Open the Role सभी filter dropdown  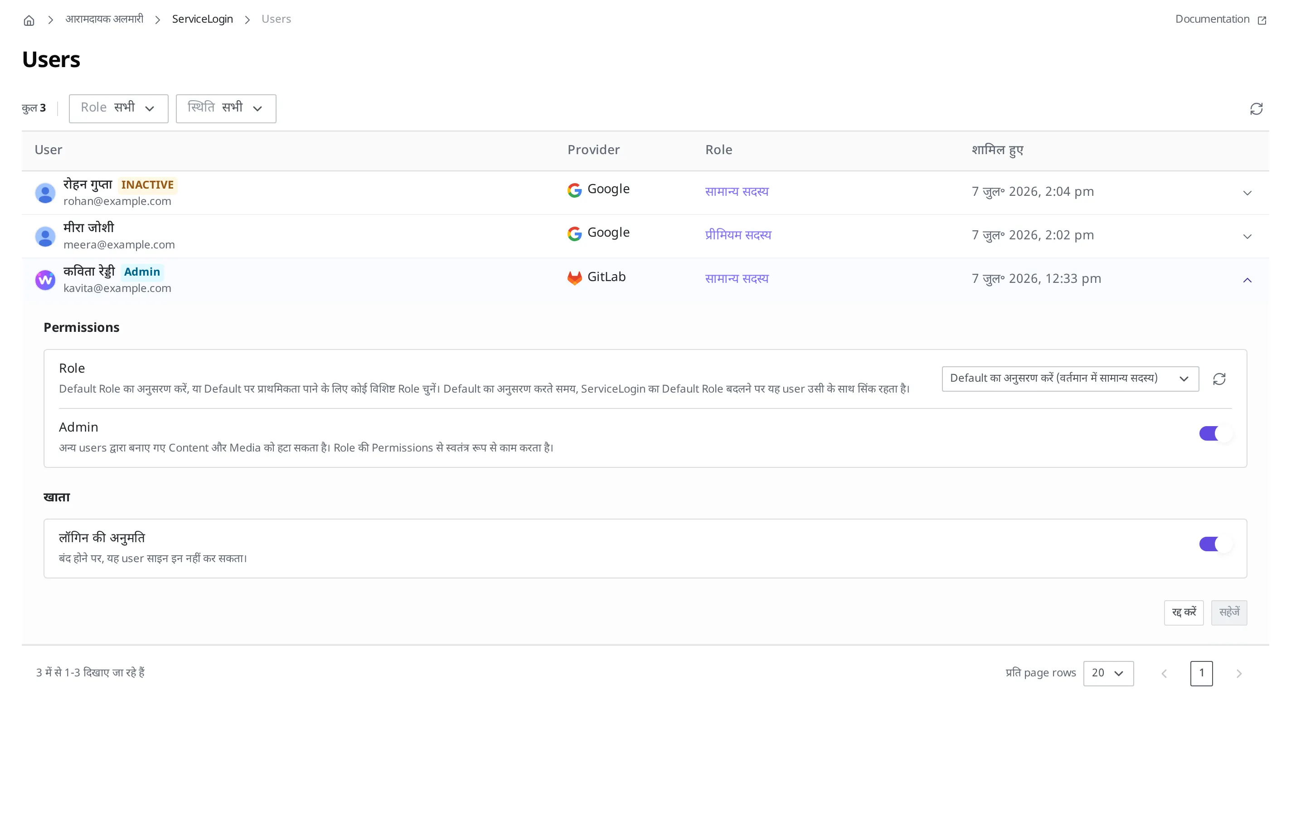(x=118, y=108)
